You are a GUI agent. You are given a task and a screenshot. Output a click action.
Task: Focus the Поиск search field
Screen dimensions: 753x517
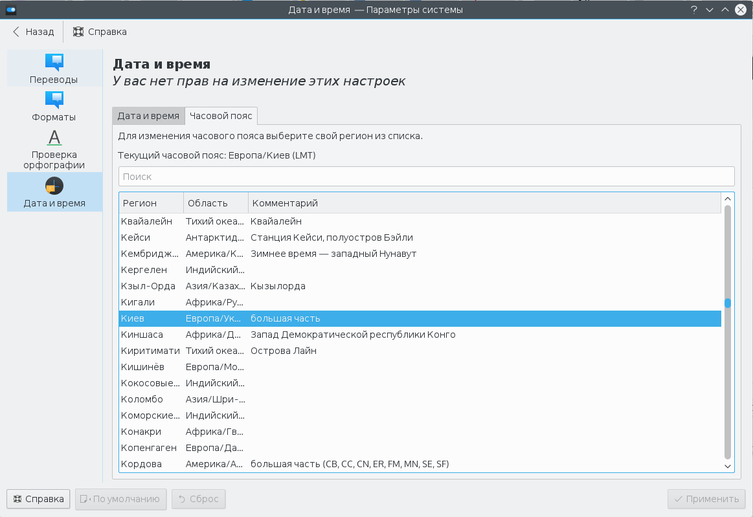coord(426,177)
